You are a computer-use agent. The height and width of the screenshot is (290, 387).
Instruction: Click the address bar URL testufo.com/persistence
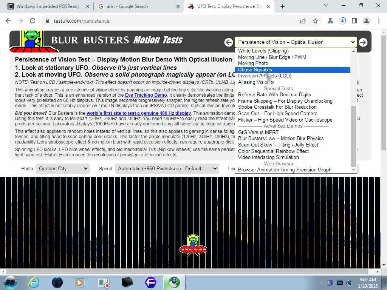point(82,21)
